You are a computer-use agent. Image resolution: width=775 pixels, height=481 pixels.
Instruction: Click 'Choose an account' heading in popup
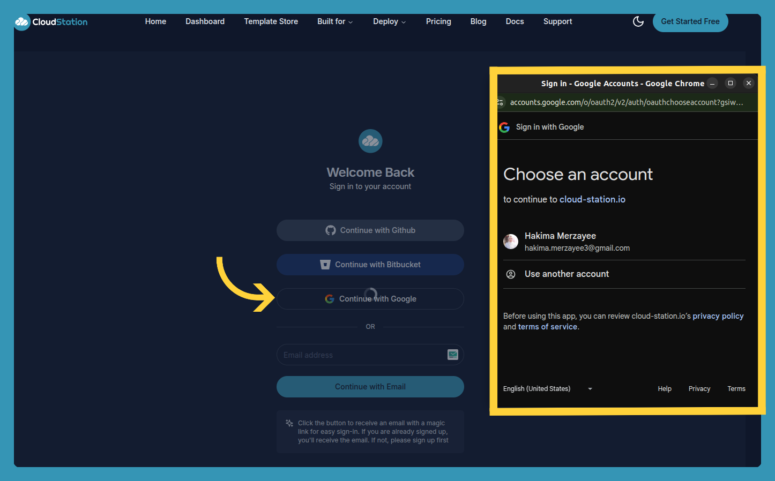(x=578, y=174)
